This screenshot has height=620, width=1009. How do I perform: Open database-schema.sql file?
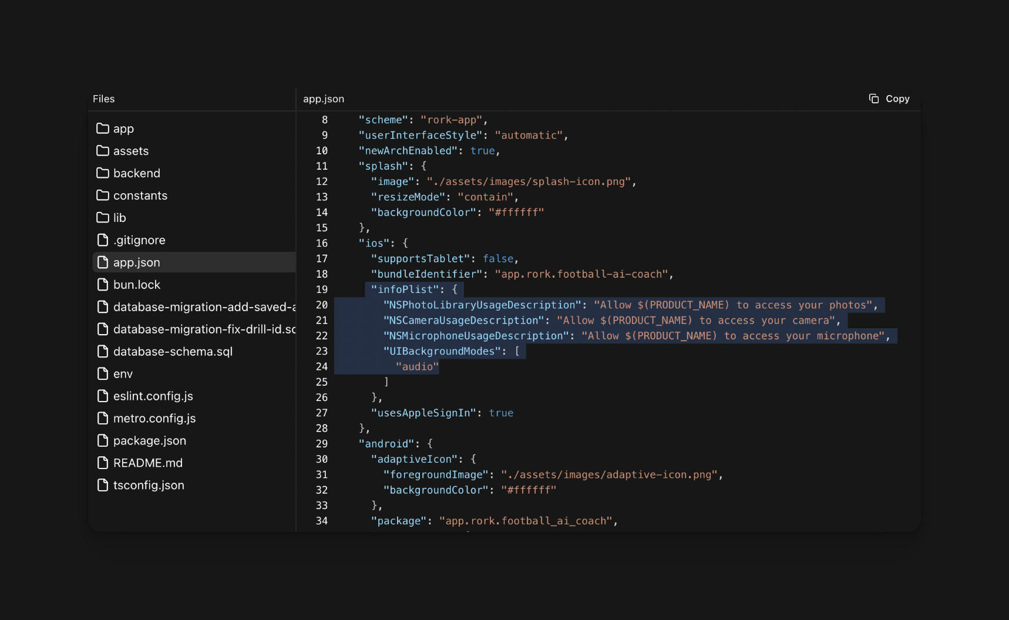tap(194, 351)
